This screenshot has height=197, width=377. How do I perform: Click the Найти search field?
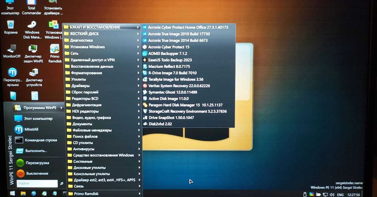click(37, 183)
